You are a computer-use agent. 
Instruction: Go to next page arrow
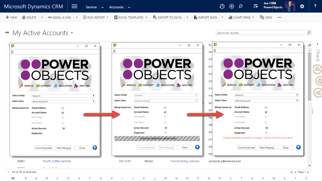[308, 172]
